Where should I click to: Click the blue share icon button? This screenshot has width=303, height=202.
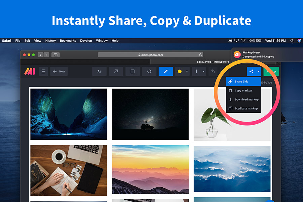(x=251, y=71)
